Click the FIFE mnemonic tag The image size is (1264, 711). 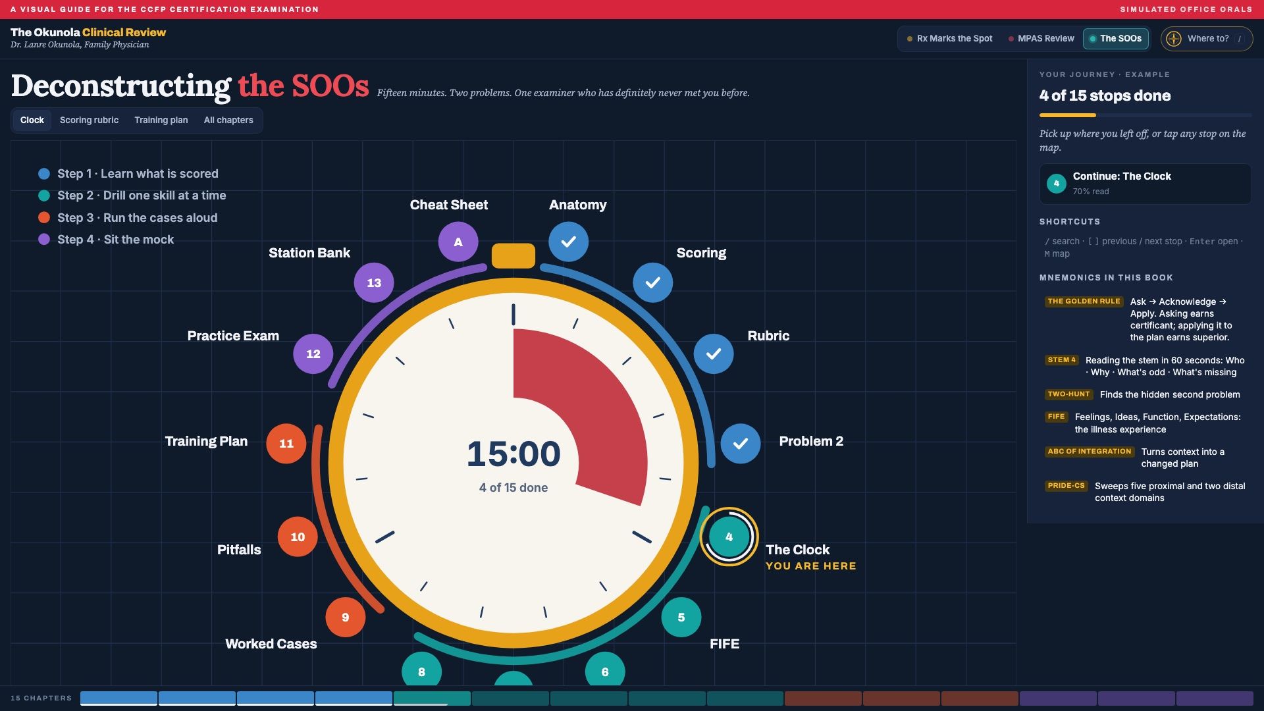point(1056,417)
